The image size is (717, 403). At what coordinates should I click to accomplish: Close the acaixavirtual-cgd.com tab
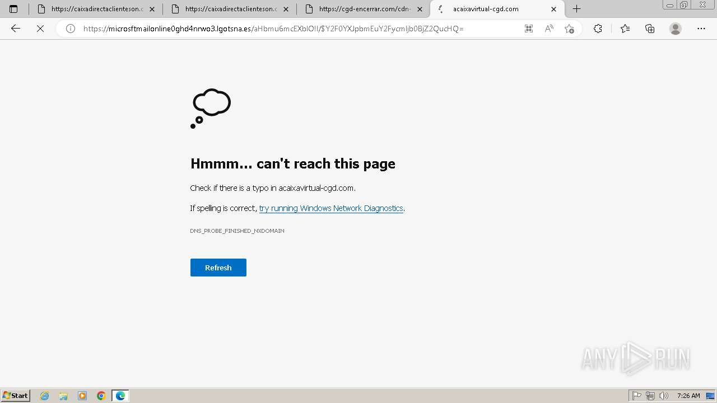[x=554, y=9]
